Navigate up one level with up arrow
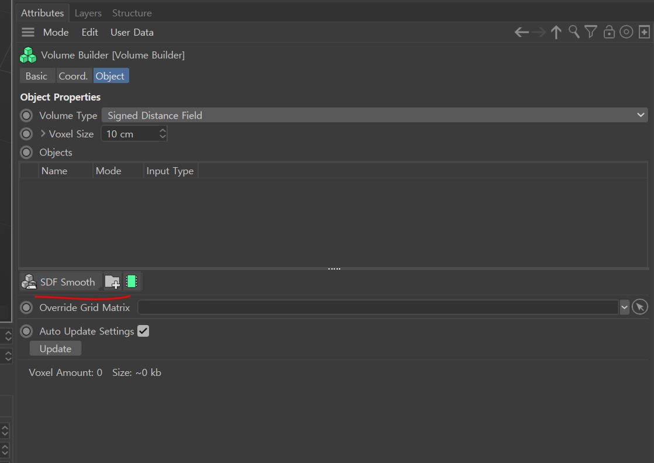This screenshot has height=463, width=654. 556,33
